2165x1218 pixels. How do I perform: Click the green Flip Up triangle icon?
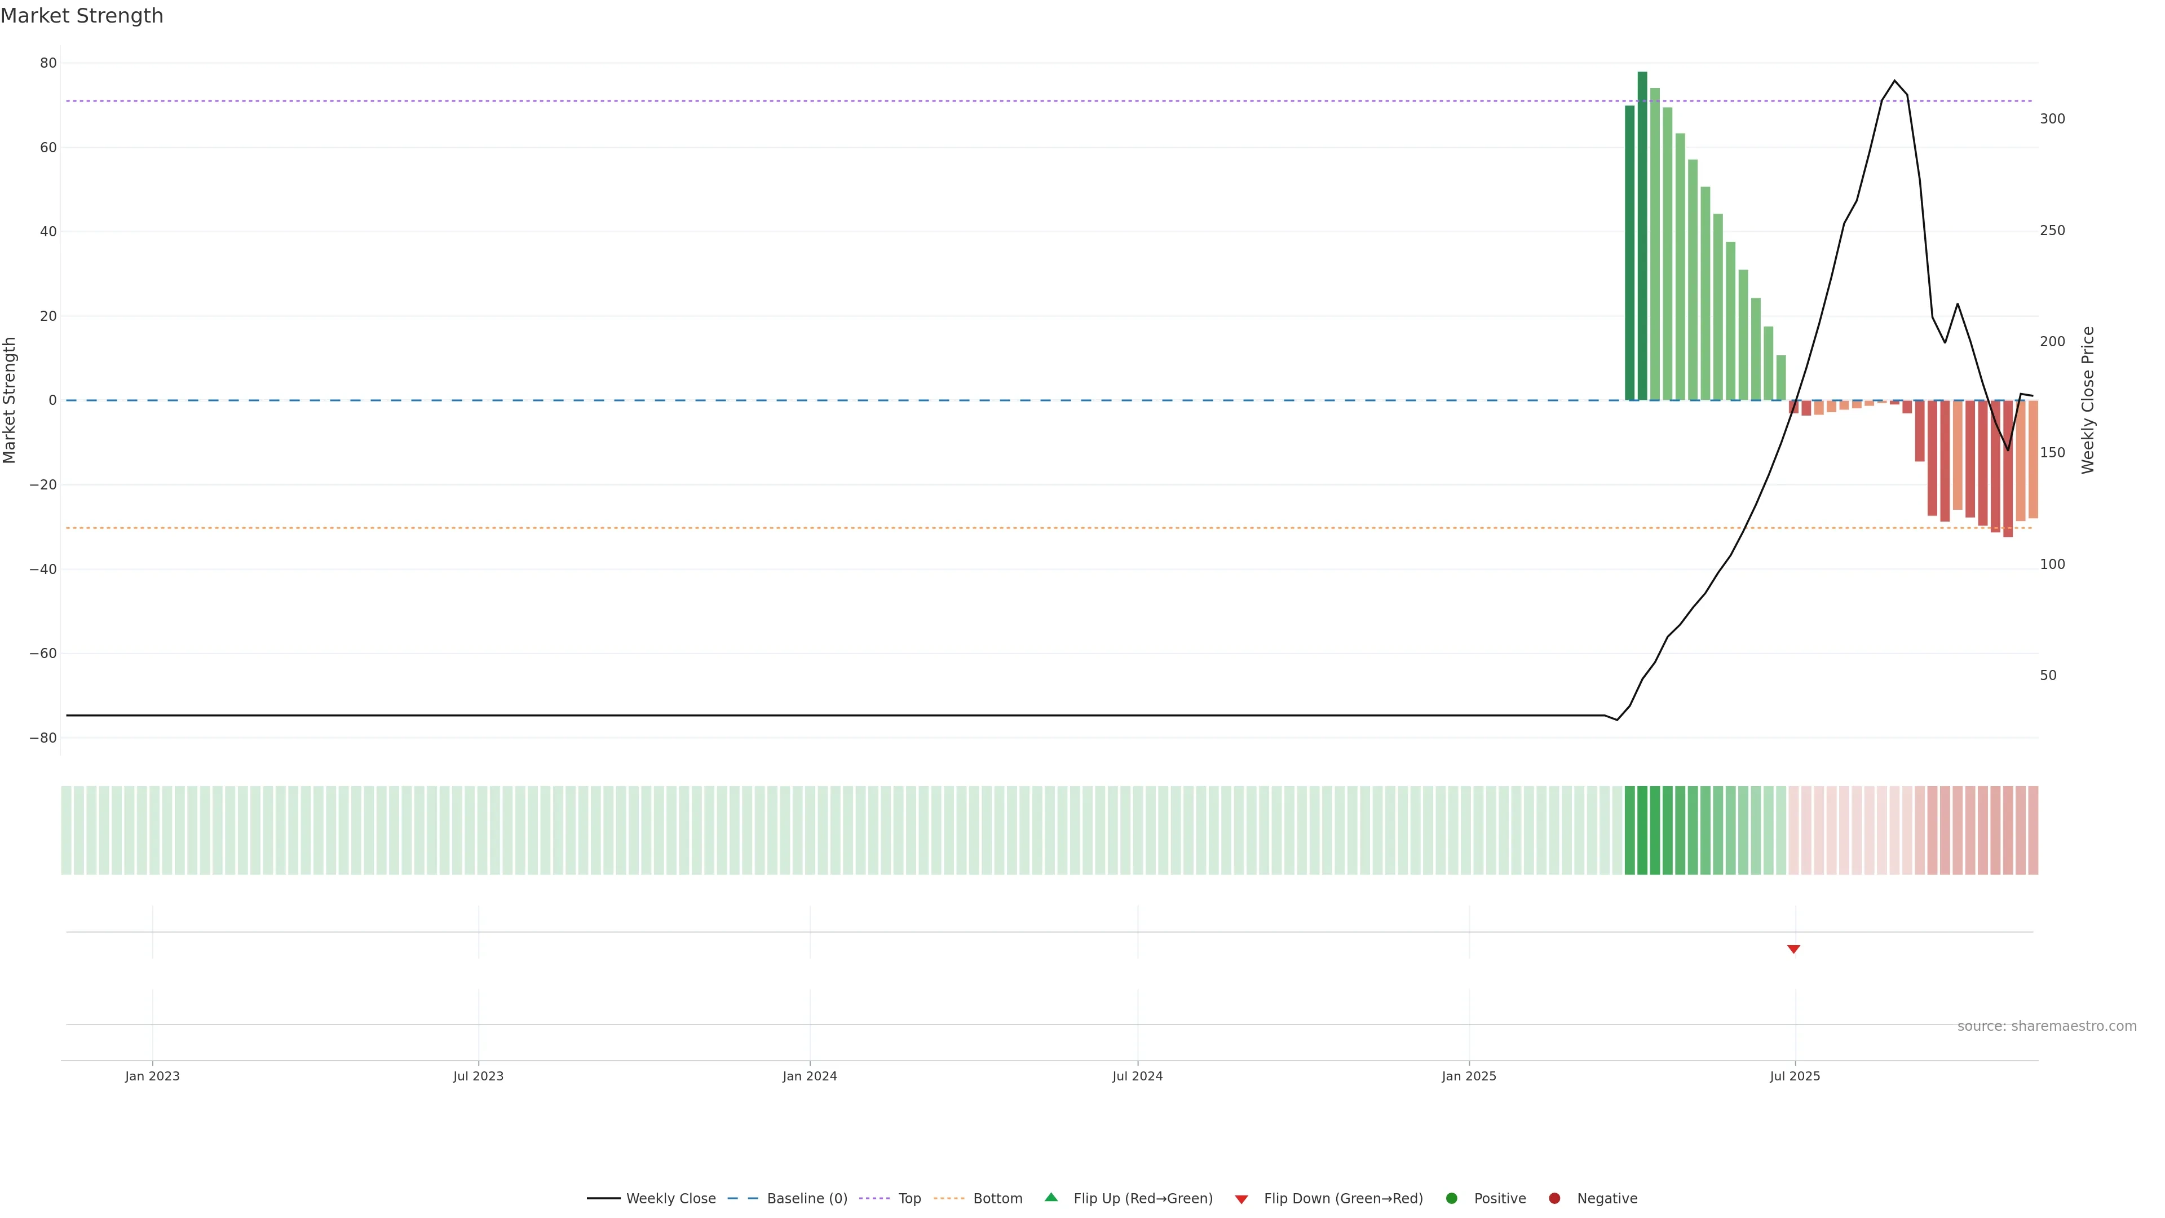[1050, 1198]
